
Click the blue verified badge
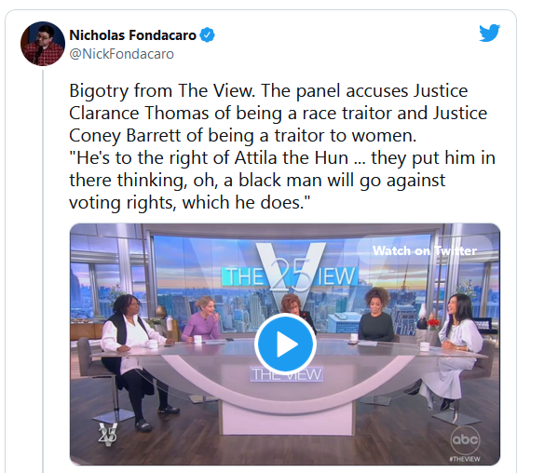[207, 35]
